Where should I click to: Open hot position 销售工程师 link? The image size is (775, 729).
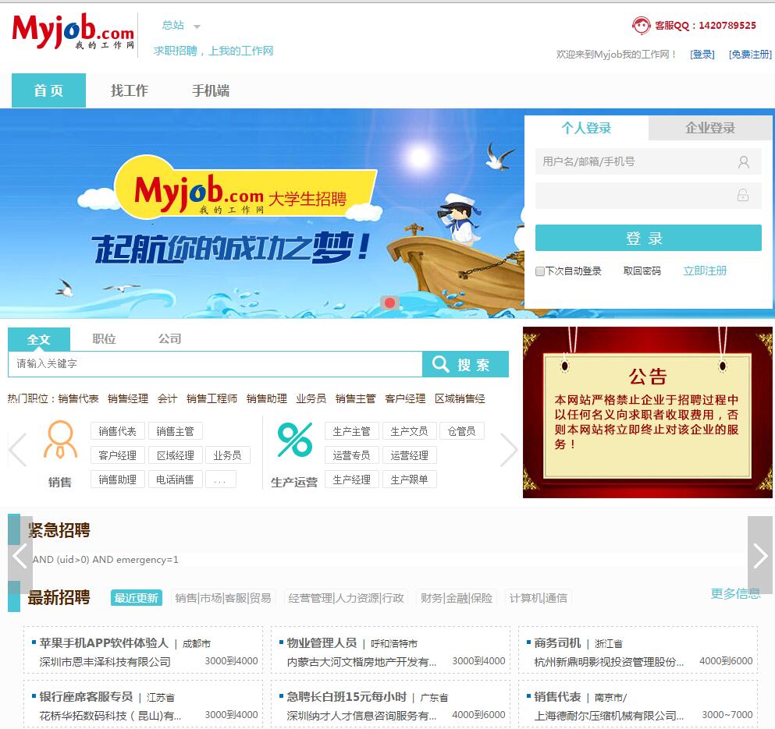pos(212,398)
